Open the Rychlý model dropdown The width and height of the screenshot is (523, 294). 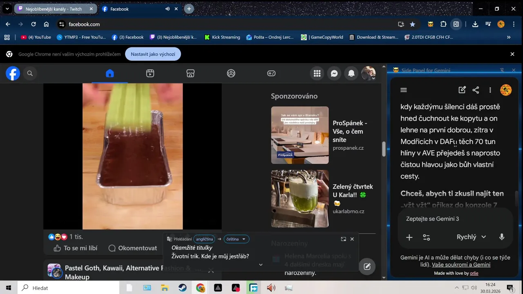pos(471,237)
